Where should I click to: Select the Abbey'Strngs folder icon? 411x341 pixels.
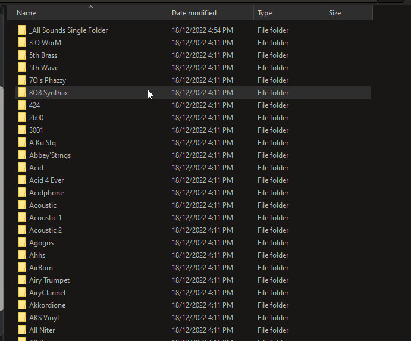click(x=22, y=155)
